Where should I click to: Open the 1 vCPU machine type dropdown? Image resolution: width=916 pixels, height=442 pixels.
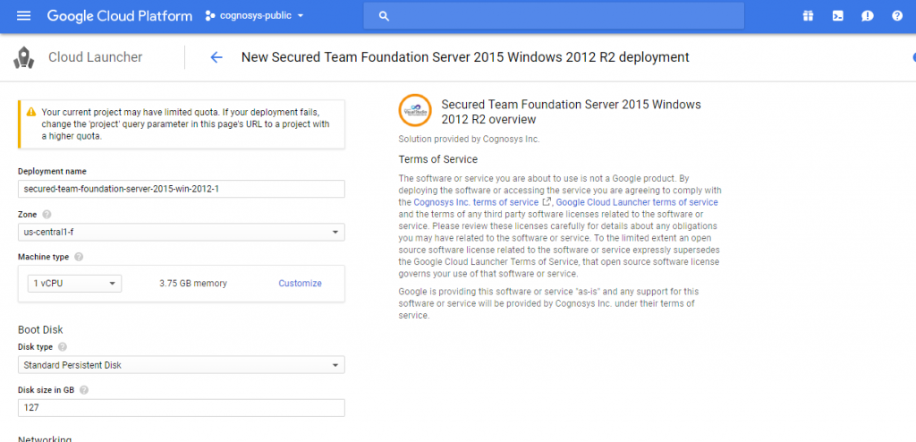pyautogui.click(x=75, y=284)
